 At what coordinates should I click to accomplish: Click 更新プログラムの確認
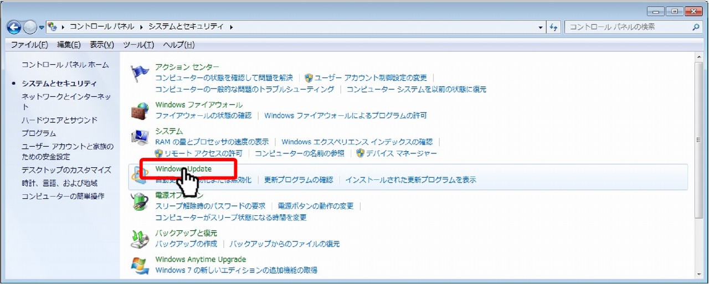(x=299, y=180)
